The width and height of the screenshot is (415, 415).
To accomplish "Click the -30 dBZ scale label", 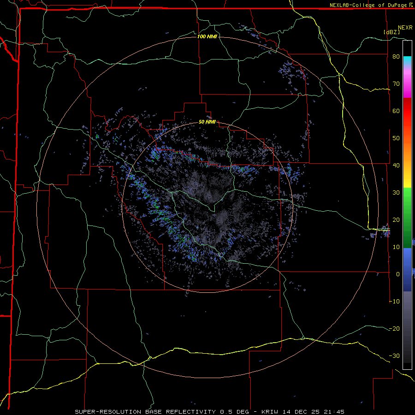I will [x=394, y=356].
